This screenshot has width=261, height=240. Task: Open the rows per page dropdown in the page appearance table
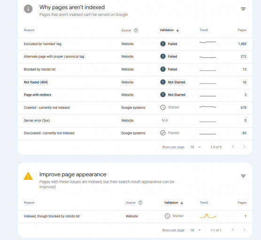(196, 230)
